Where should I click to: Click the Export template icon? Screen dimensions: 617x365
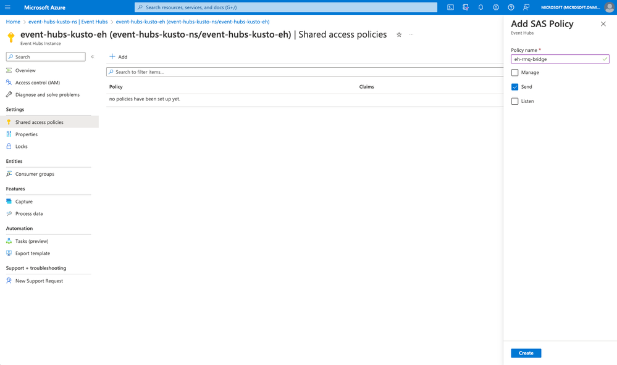9,253
